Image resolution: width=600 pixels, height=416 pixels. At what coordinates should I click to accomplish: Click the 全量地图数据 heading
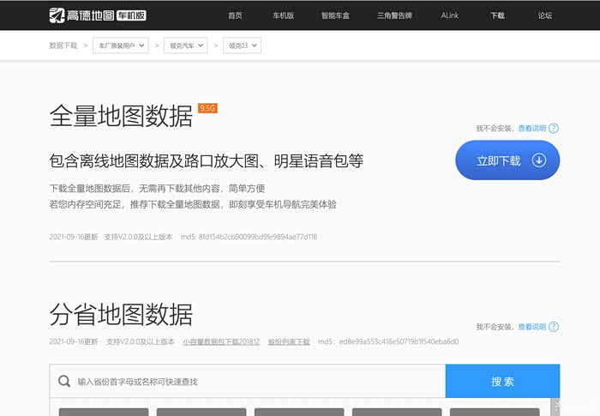[121, 116]
